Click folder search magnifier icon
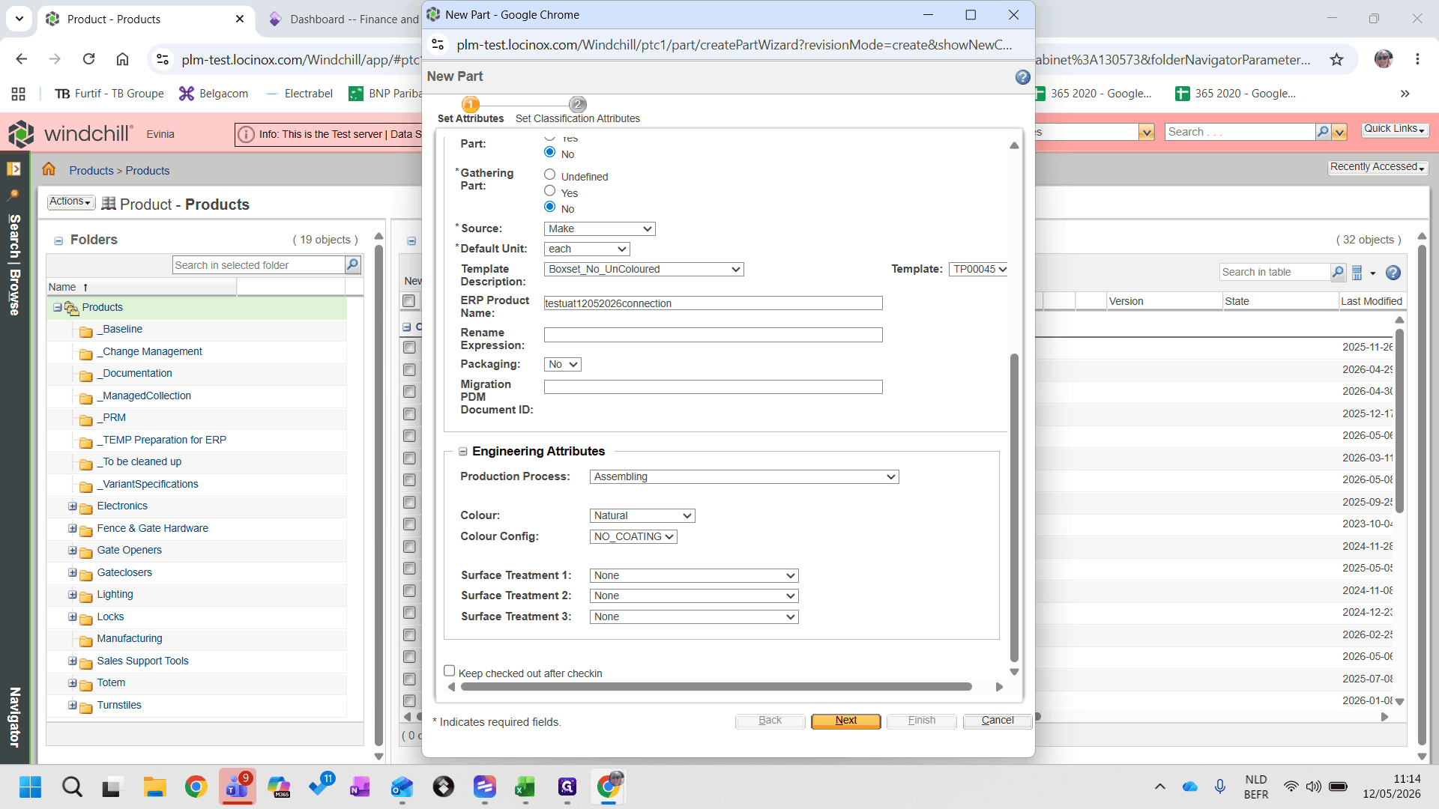The image size is (1439, 809). (x=352, y=264)
